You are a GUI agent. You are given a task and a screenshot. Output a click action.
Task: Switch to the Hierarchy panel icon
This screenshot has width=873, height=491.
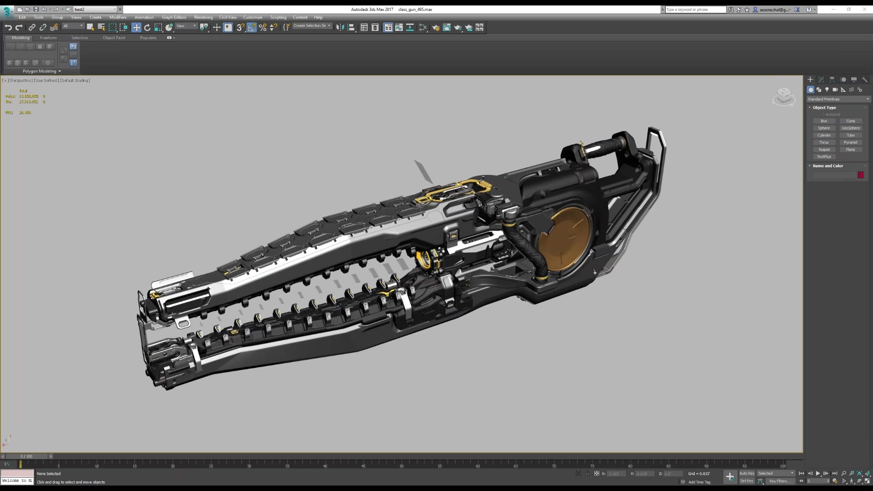832,80
